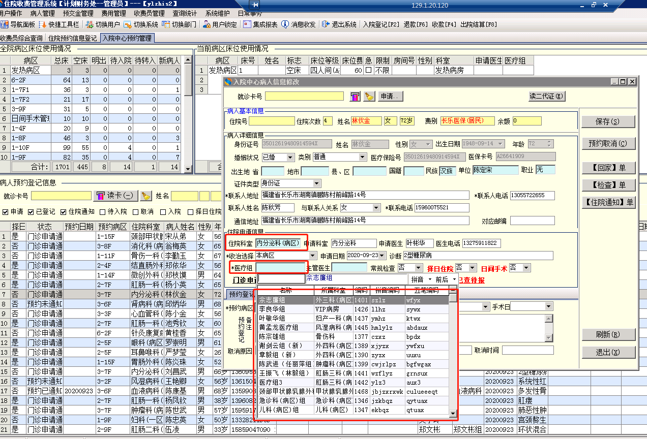
Task: Toggle the 急 checkbox in bed row 1
Action: point(369,70)
